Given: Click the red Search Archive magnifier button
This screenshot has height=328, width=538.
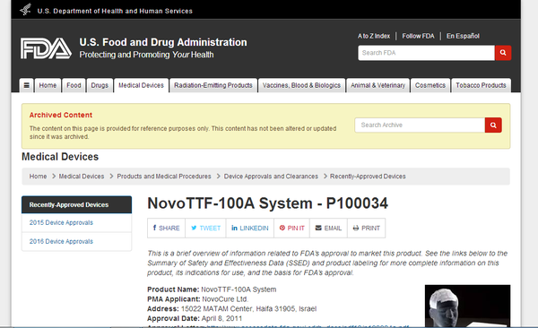Looking at the screenshot, I should coord(493,125).
